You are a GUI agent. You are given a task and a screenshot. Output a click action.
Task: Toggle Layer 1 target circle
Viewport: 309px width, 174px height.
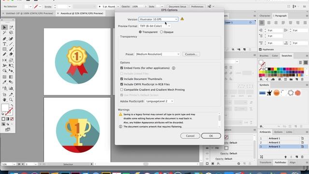[250, 23]
